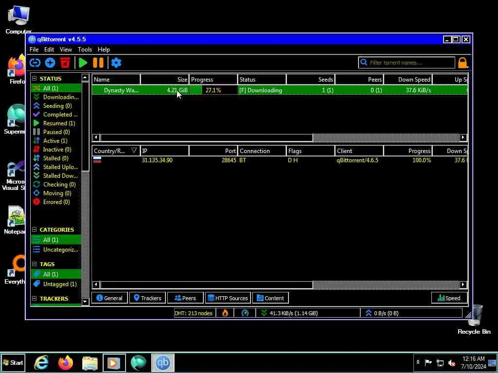Click the red Remove torrent toolbar icon

(x=65, y=63)
